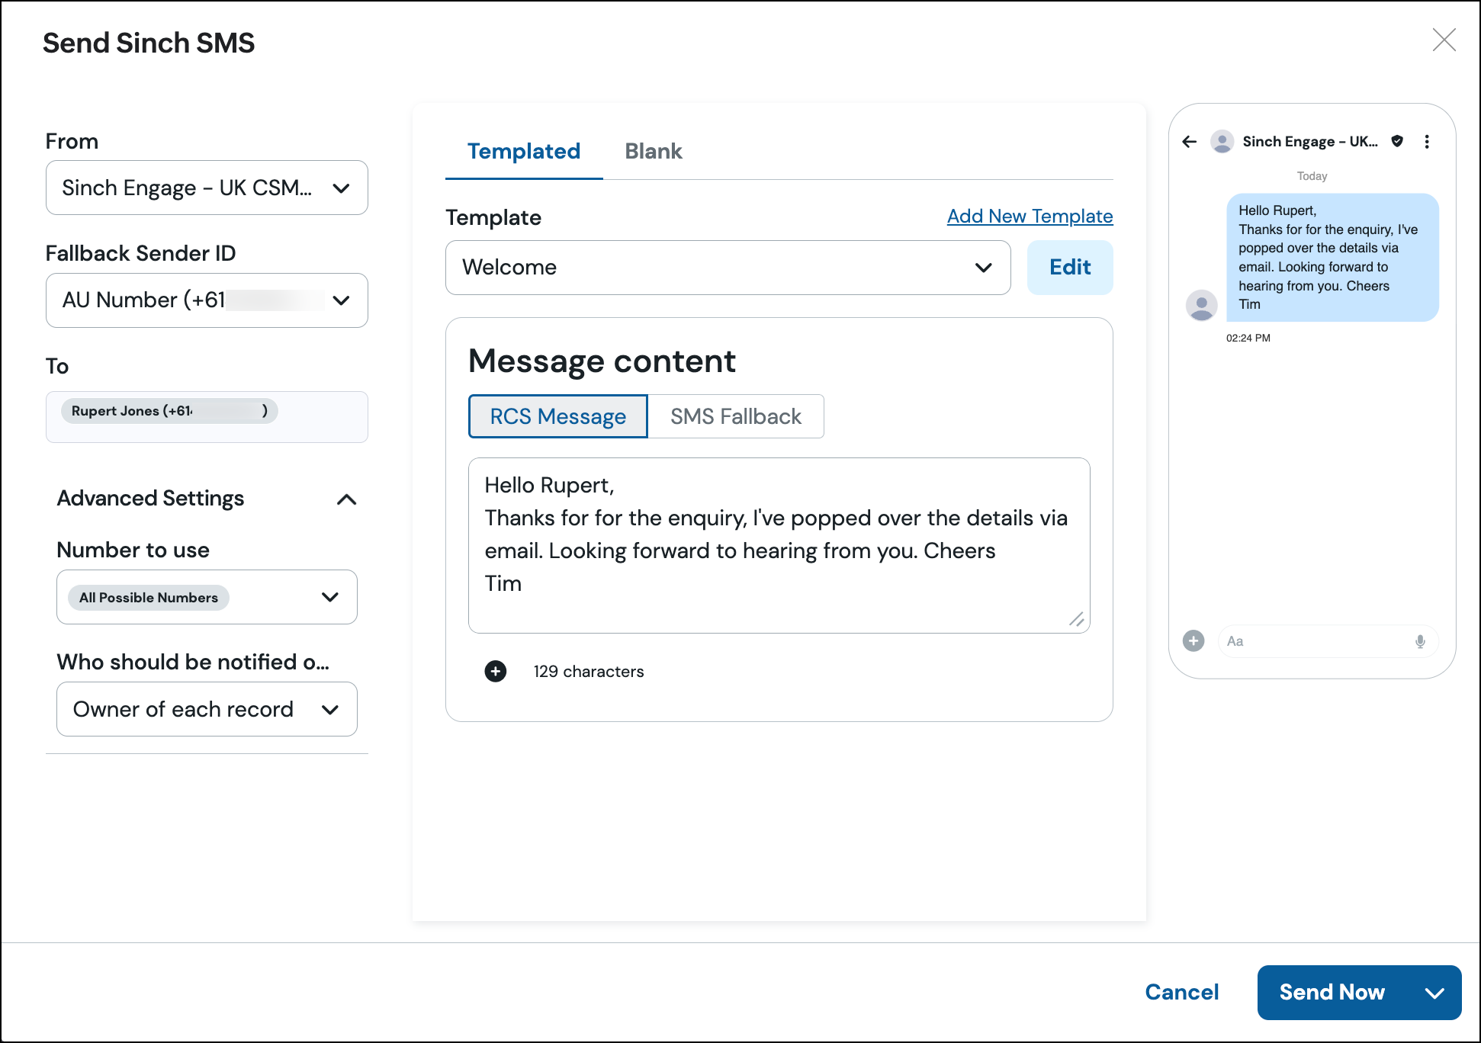Viewport: 1481px width, 1043px height.
Task: Click the All Possible Numbers chip
Action: (149, 598)
